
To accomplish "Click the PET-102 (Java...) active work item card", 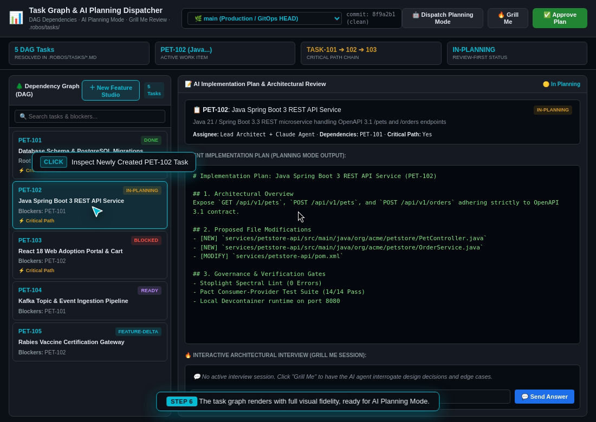I will pyautogui.click(x=225, y=53).
